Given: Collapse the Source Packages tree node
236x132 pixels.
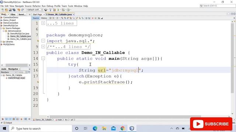Looking at the screenshot, I should tap(1, 28).
